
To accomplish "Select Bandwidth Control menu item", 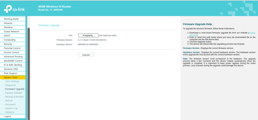I will click(13, 61).
